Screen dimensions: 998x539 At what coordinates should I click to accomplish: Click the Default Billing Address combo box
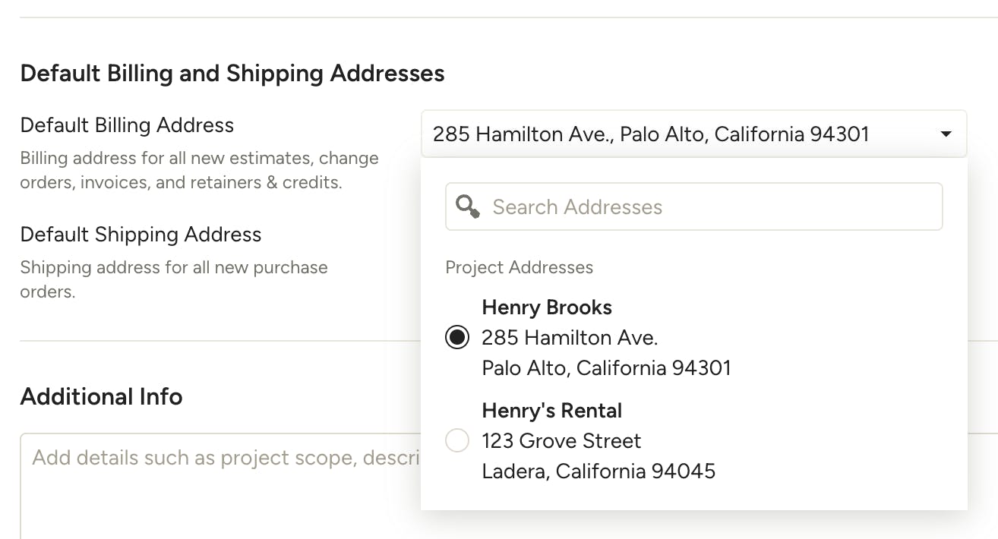pos(693,134)
